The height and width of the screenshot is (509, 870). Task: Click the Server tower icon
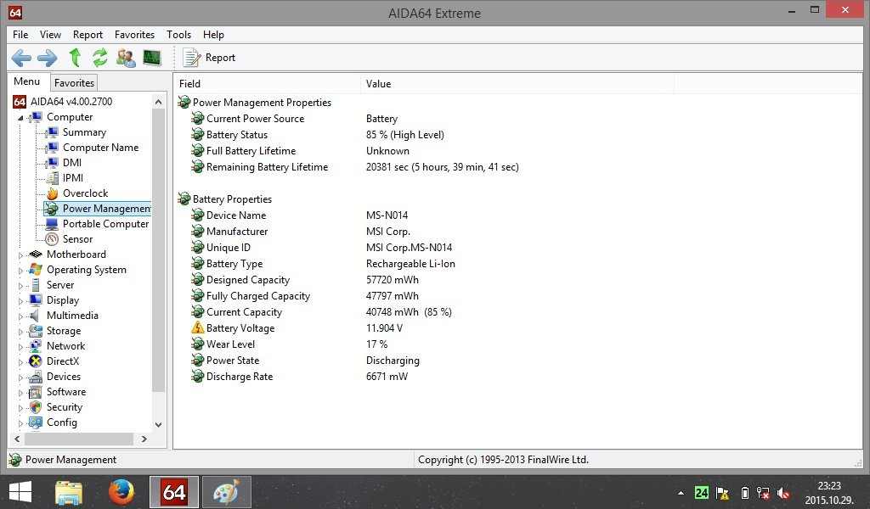tap(36, 285)
